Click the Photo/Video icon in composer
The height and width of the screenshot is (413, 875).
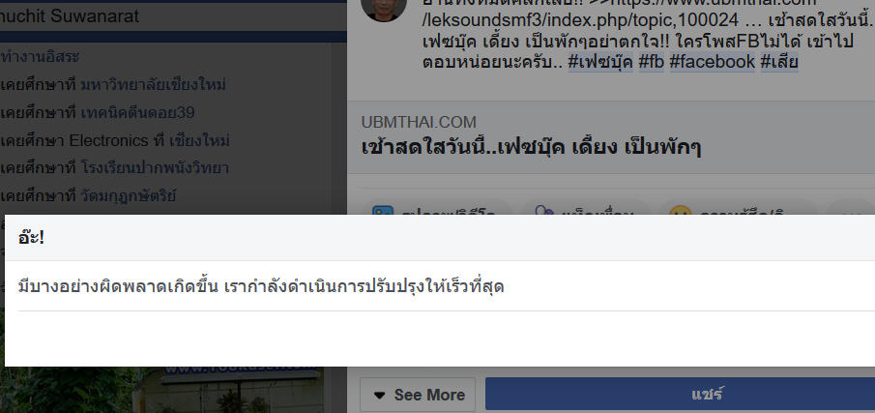click(383, 211)
